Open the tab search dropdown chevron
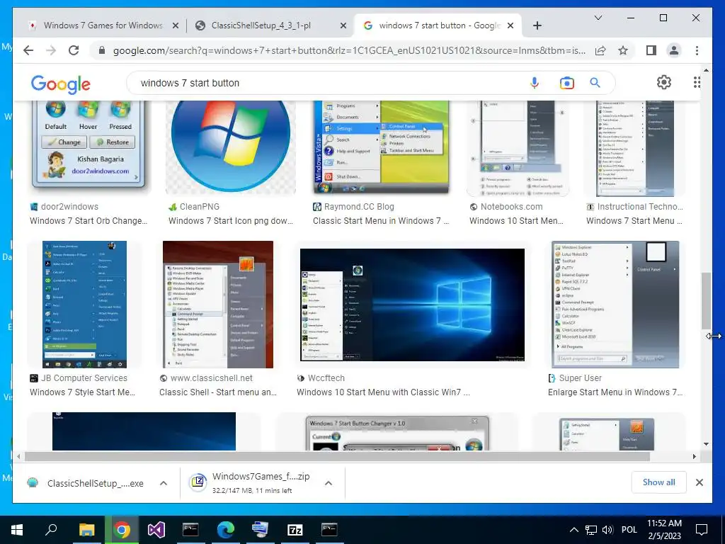 pyautogui.click(x=598, y=18)
